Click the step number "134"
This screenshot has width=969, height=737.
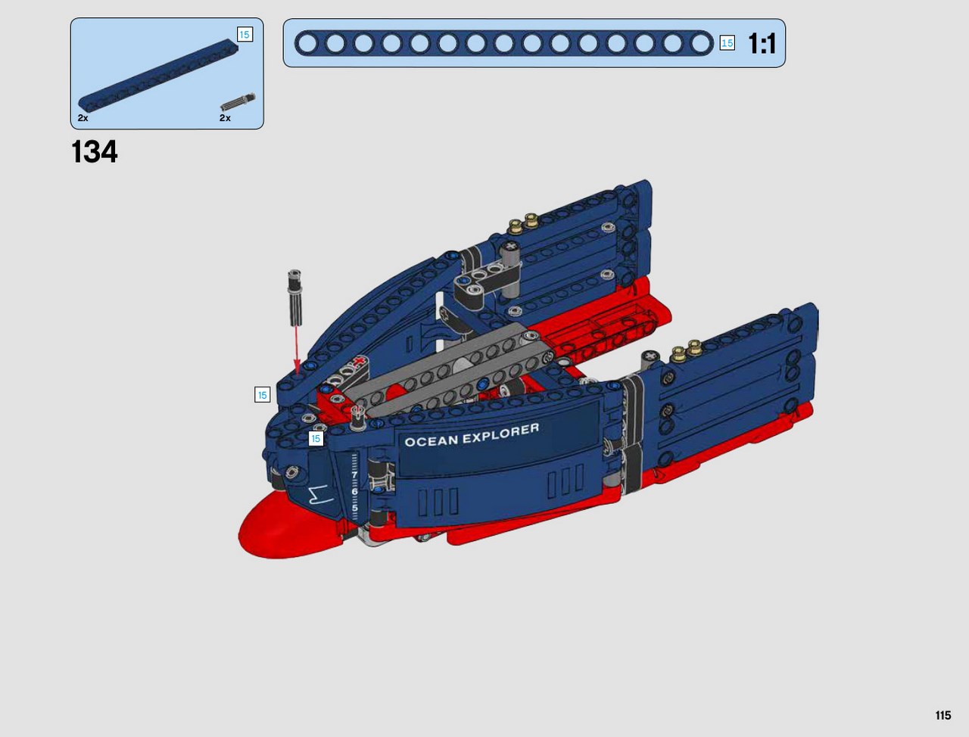[x=95, y=152]
